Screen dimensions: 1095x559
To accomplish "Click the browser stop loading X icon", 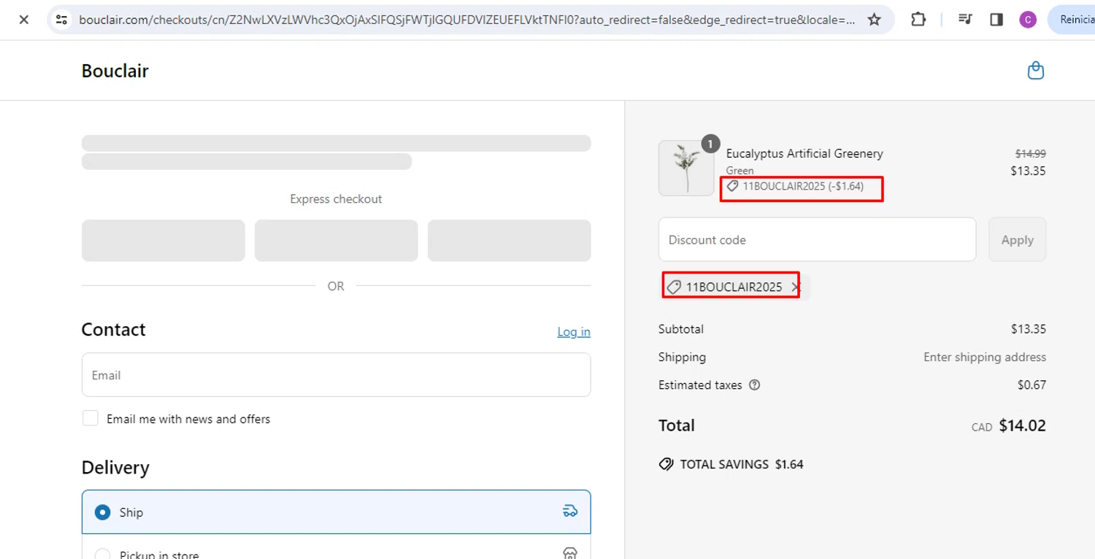I will point(24,20).
